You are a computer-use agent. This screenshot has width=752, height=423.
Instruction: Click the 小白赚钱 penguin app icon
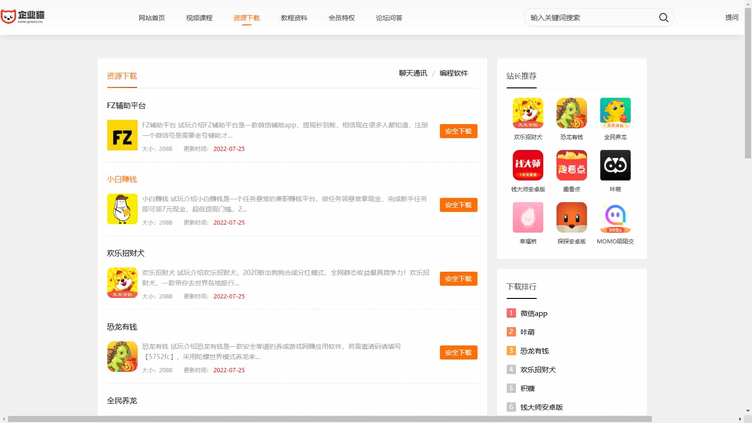(x=122, y=209)
